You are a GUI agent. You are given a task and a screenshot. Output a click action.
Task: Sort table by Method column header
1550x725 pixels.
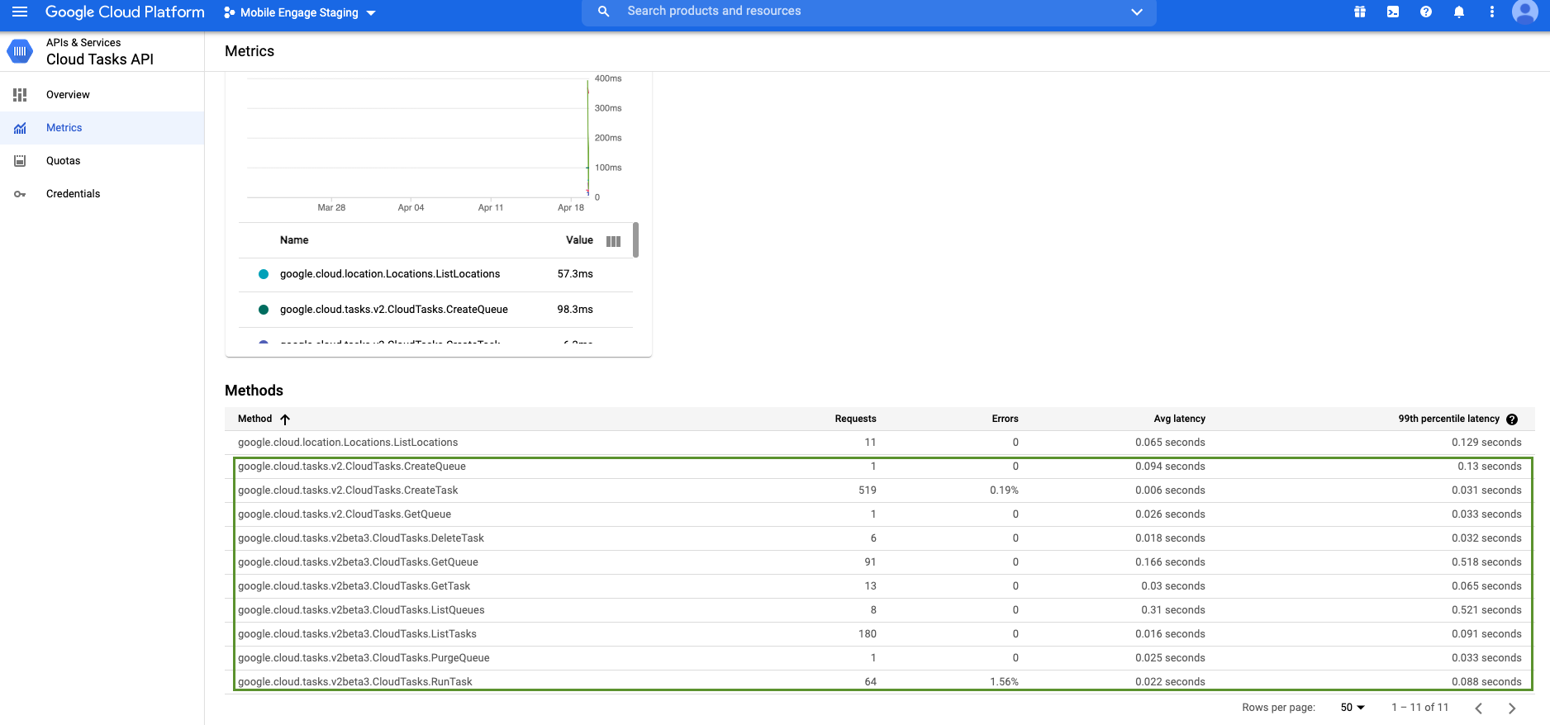pos(254,419)
